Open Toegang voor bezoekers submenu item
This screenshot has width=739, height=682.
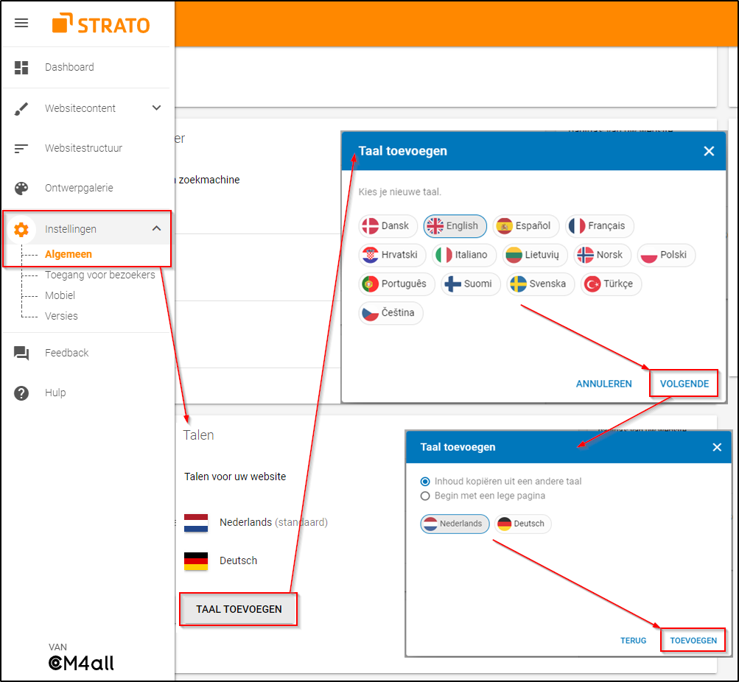[99, 275]
